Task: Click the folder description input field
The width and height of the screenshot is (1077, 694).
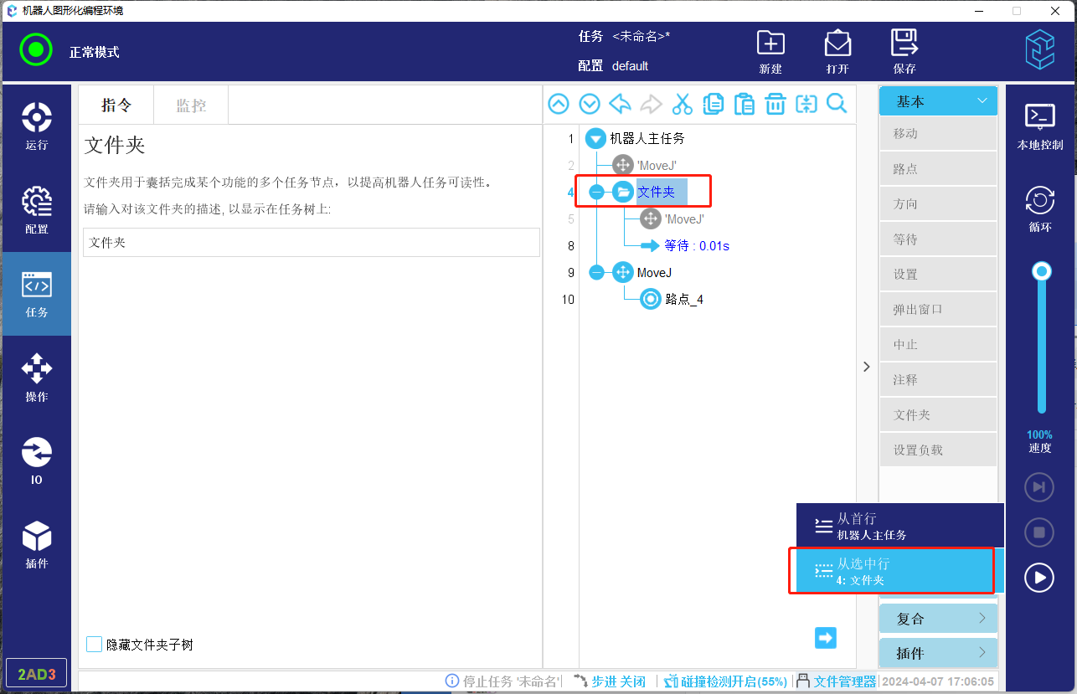Action: pos(311,243)
